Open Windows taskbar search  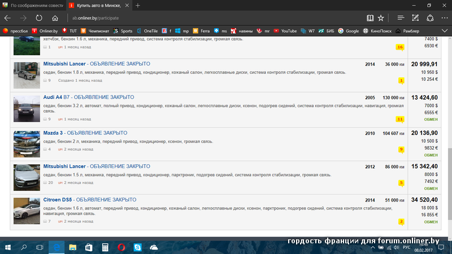(x=24, y=247)
